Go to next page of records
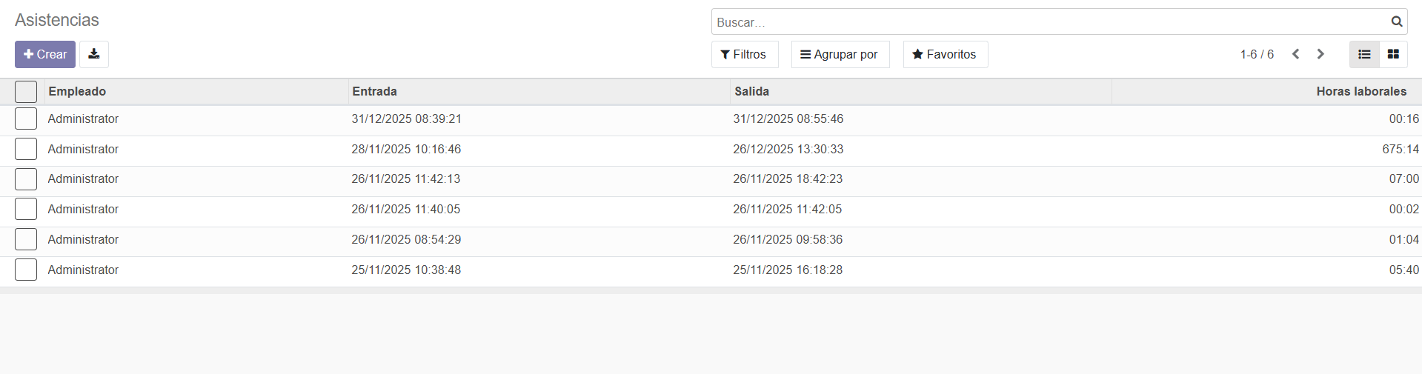The width and height of the screenshot is (1422, 374). (1320, 54)
